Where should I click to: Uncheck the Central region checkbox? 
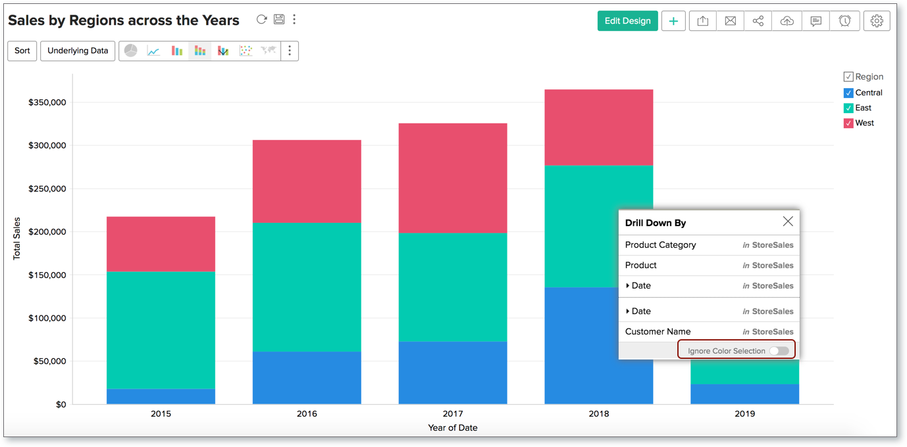[x=848, y=93]
